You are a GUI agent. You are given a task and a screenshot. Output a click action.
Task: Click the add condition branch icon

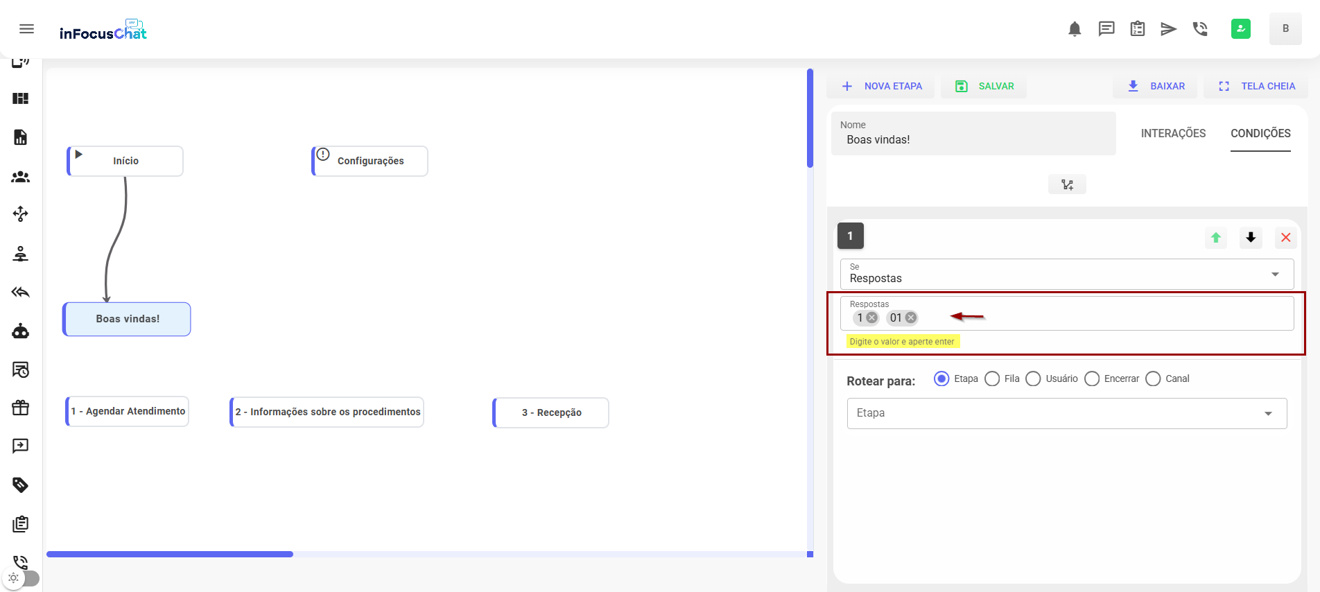[x=1067, y=184]
